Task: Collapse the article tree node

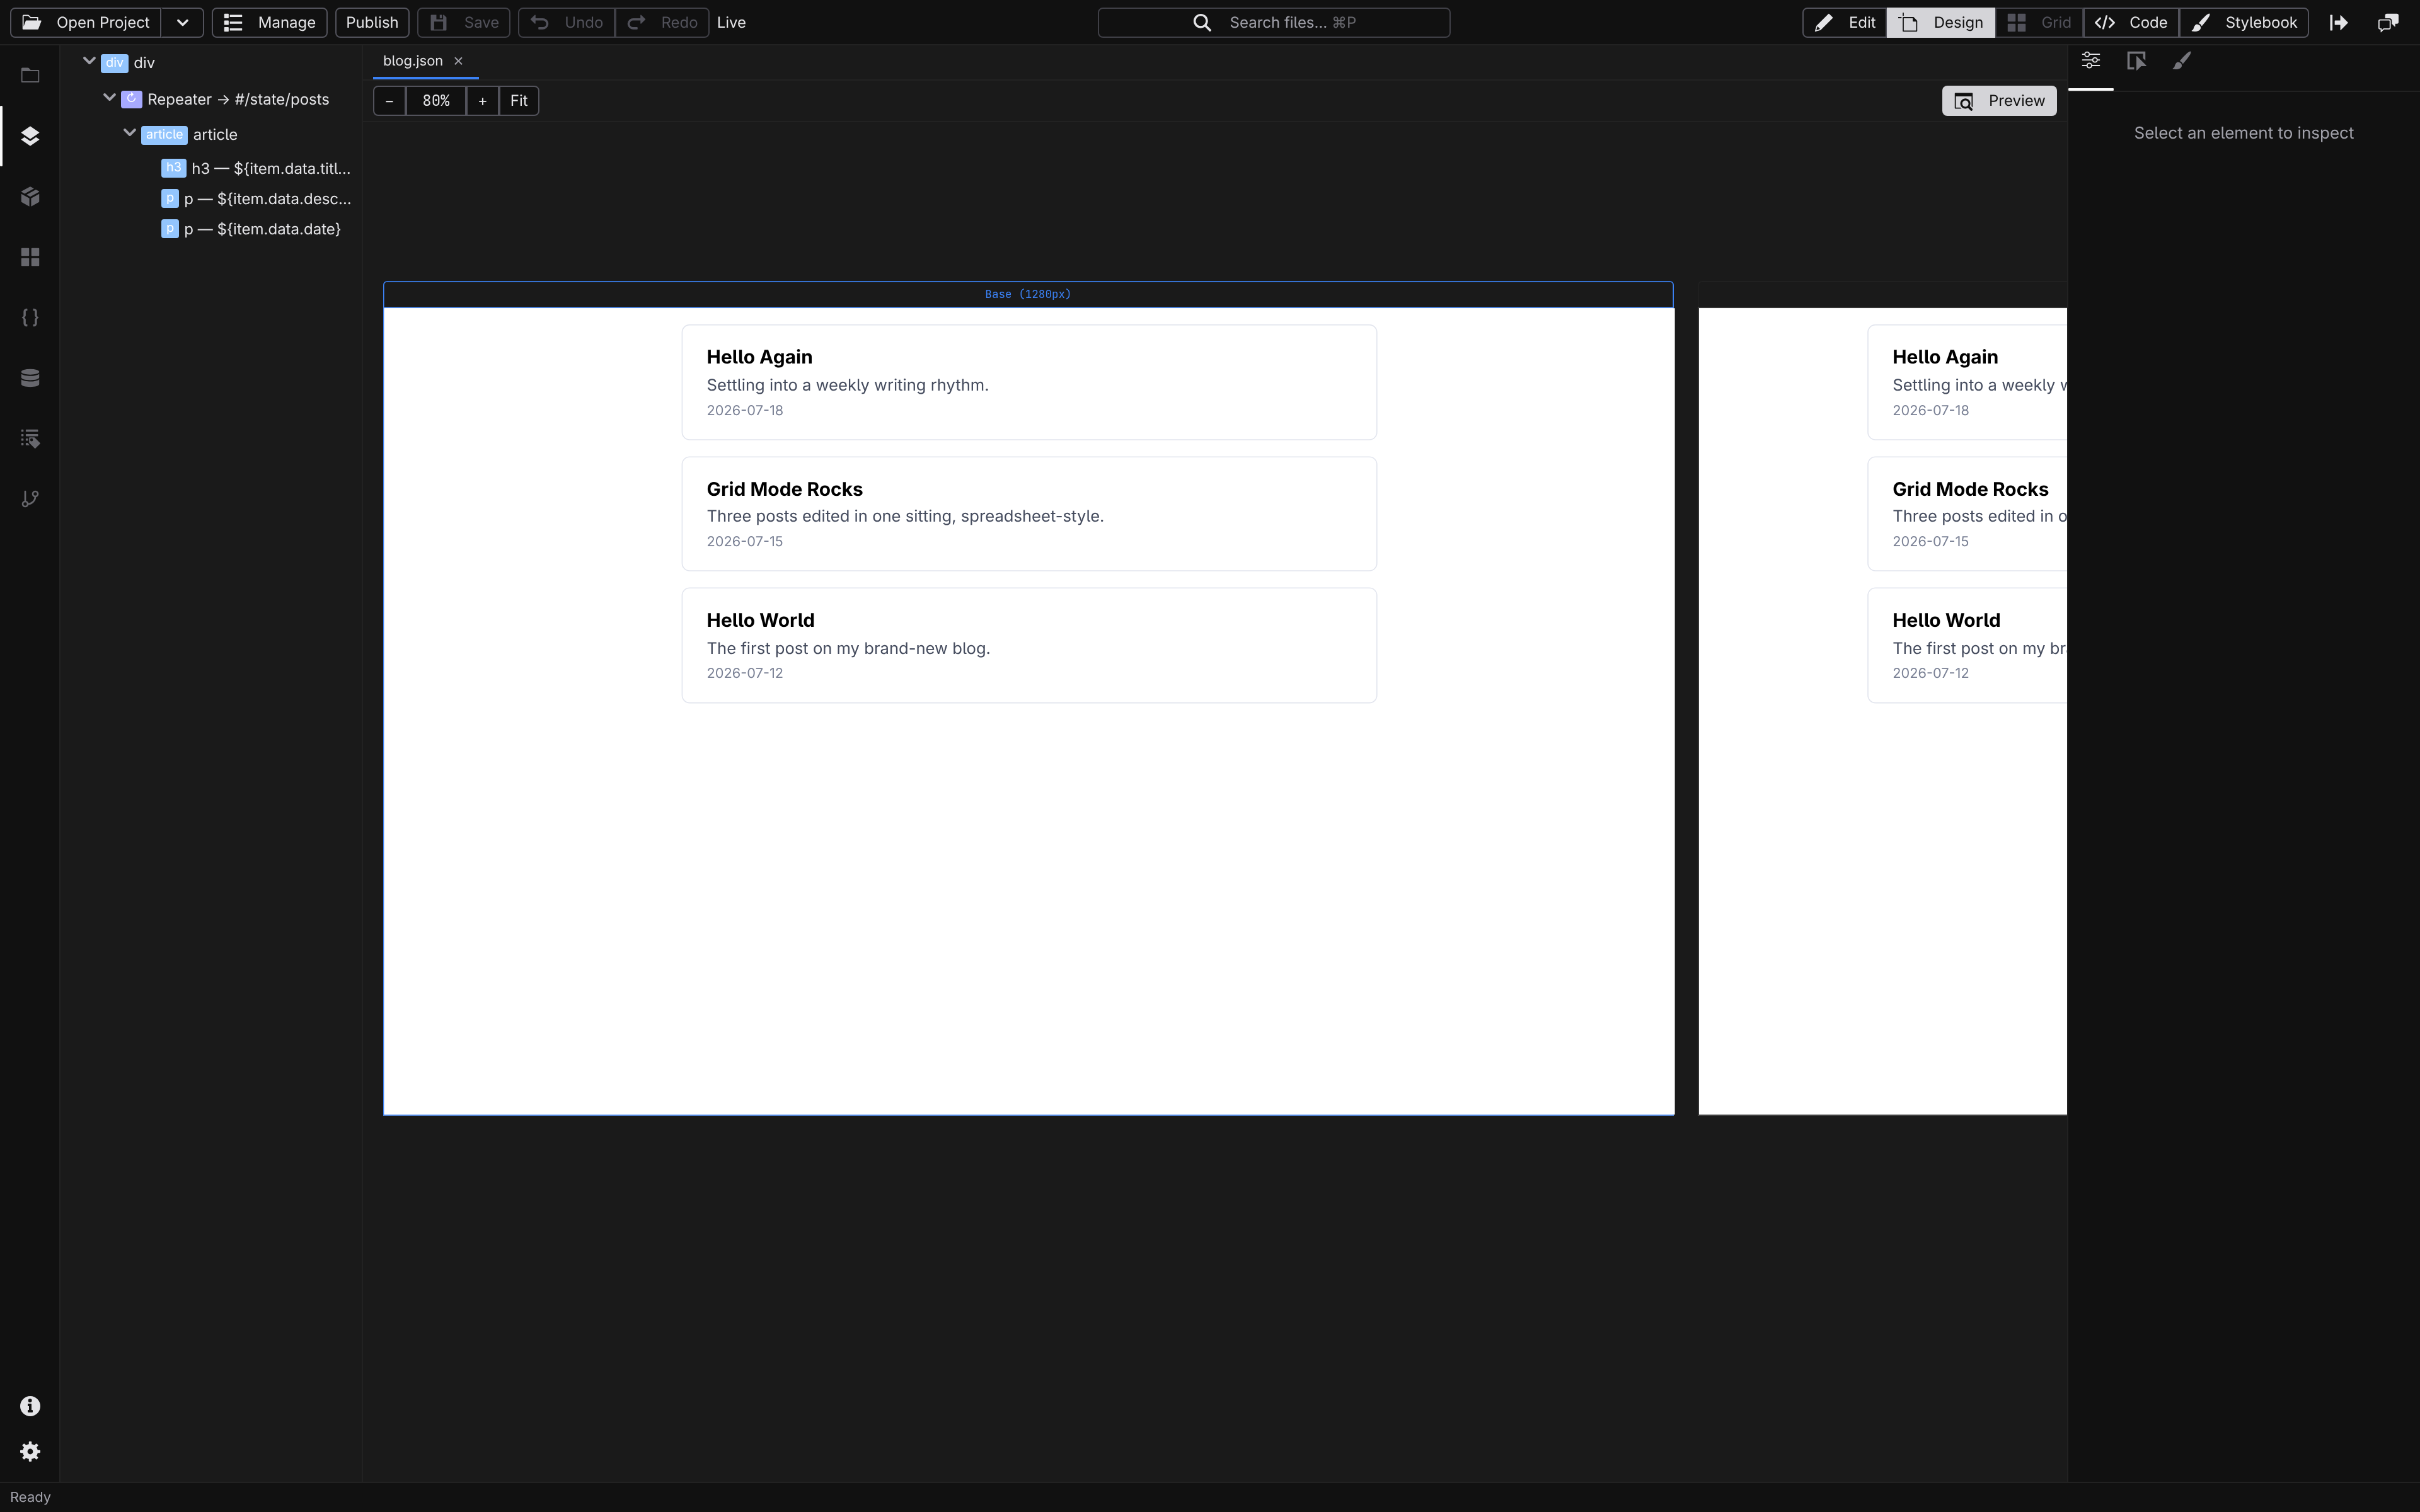Action: tap(129, 133)
